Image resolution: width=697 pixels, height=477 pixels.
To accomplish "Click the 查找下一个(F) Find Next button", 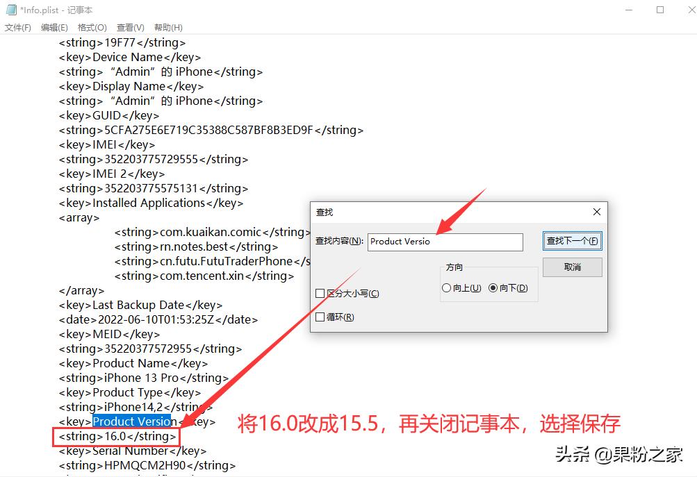I will pyautogui.click(x=571, y=242).
